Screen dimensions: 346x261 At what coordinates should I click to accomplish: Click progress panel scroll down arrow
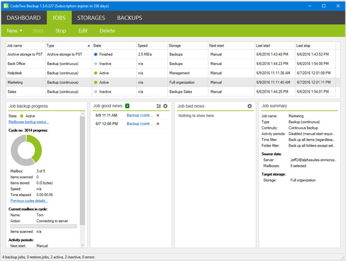(x=83, y=245)
